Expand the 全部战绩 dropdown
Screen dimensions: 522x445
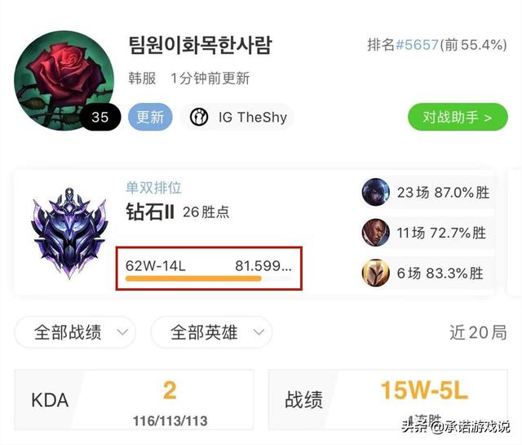click(75, 332)
